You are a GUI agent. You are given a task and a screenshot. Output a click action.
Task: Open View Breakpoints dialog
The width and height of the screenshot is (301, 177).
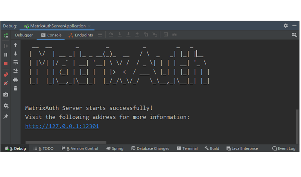[x=6, y=74]
